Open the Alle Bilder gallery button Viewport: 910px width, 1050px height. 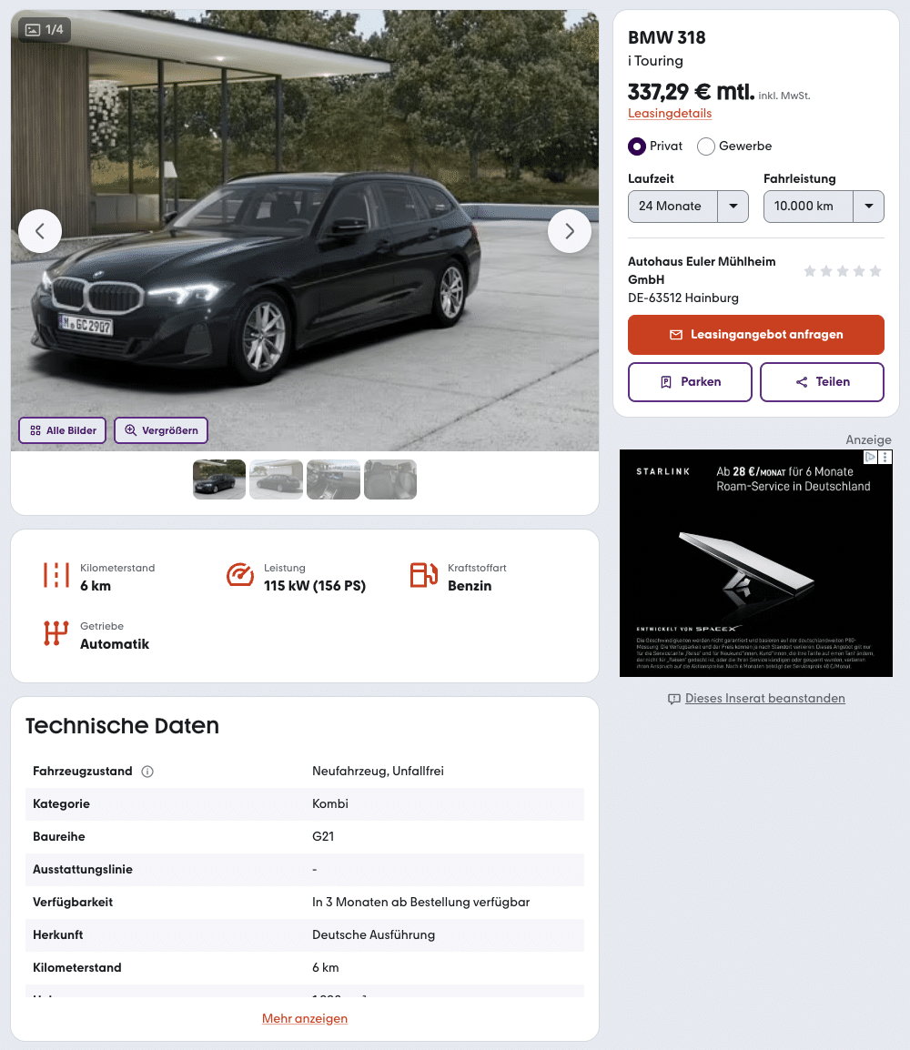click(63, 430)
